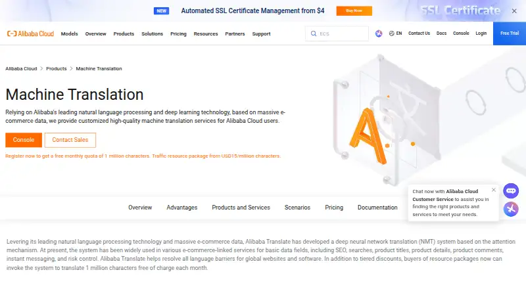
Task: Open the Console link in header
Action: point(461,33)
